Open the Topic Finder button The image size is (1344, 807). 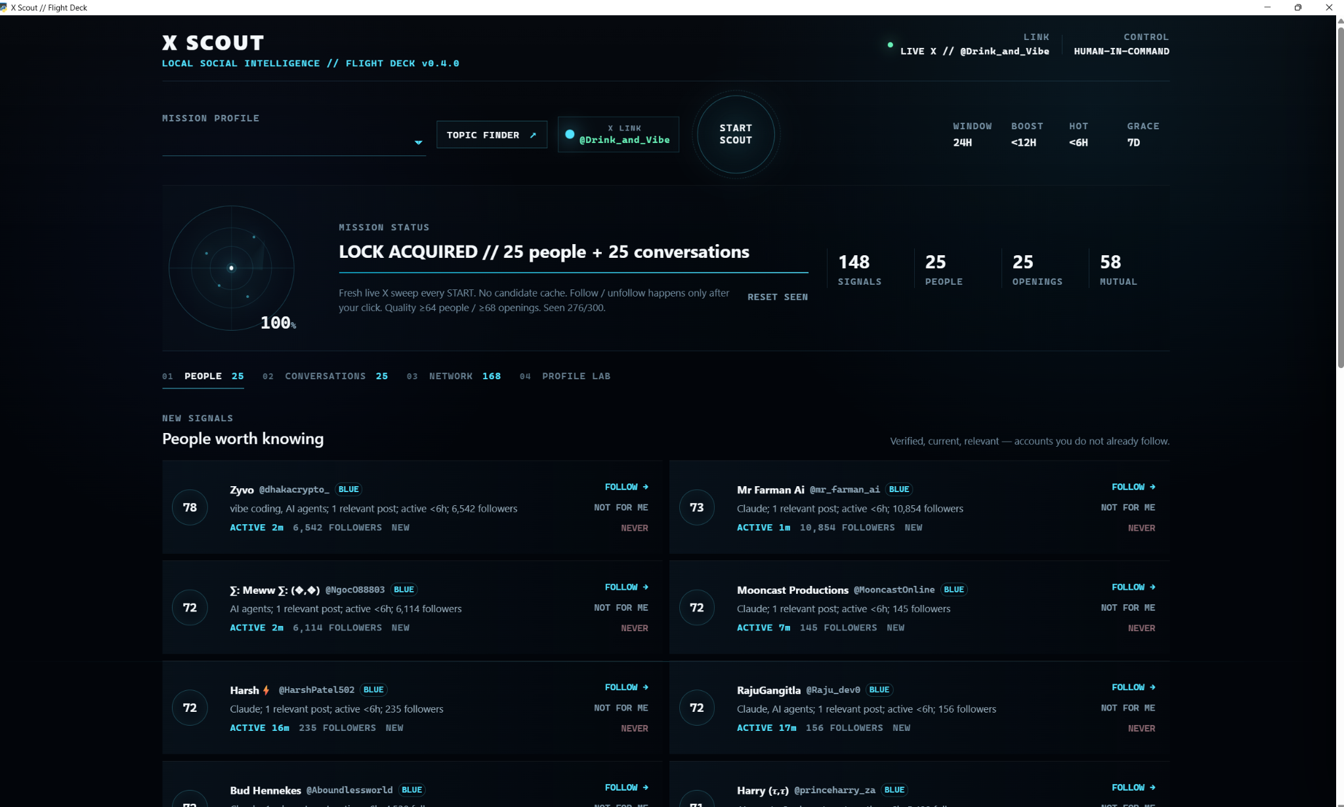tap(492, 135)
